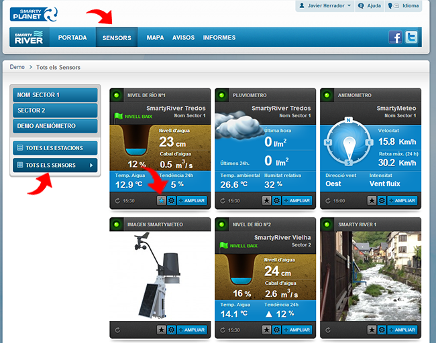Viewport: 436px width, 343px height.
Task: Toggle favorite star on Pluviometro card
Action: click(266, 200)
